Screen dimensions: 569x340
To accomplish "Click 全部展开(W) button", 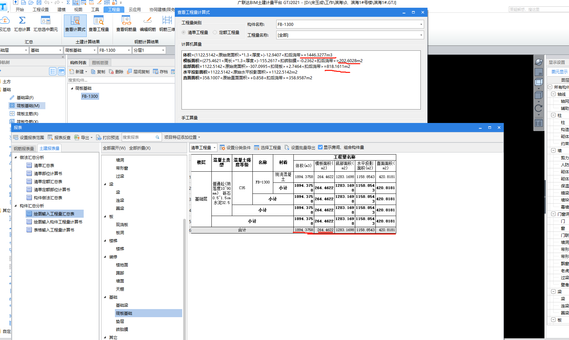I will click(x=114, y=148).
